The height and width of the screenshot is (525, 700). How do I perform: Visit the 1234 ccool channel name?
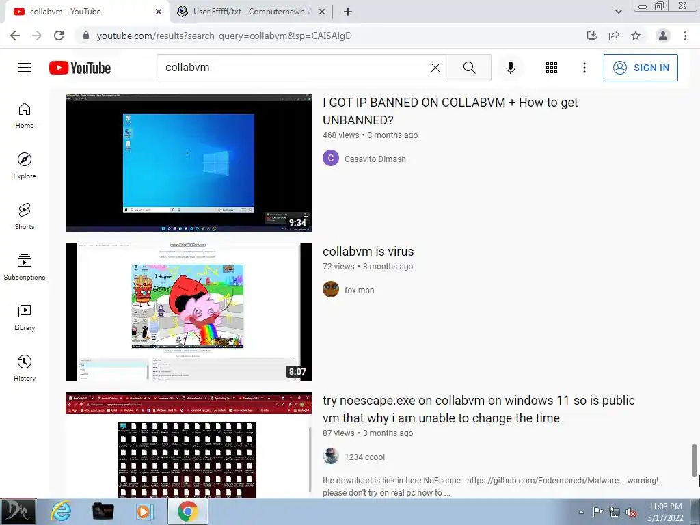pos(364,457)
